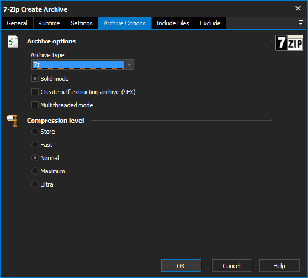Click the Compression level heading

tap(56, 121)
